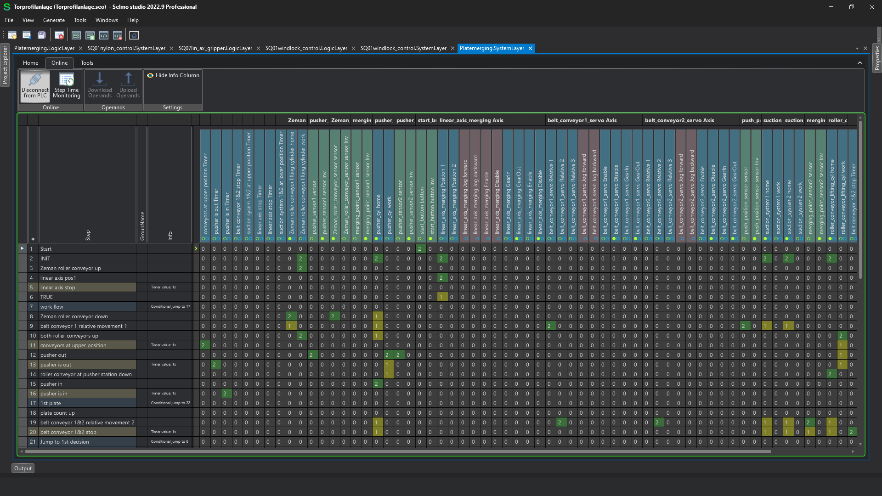Viewport: 882px width, 496px height.
Task: Toggle Hide Info Column setting
Action: (x=173, y=75)
